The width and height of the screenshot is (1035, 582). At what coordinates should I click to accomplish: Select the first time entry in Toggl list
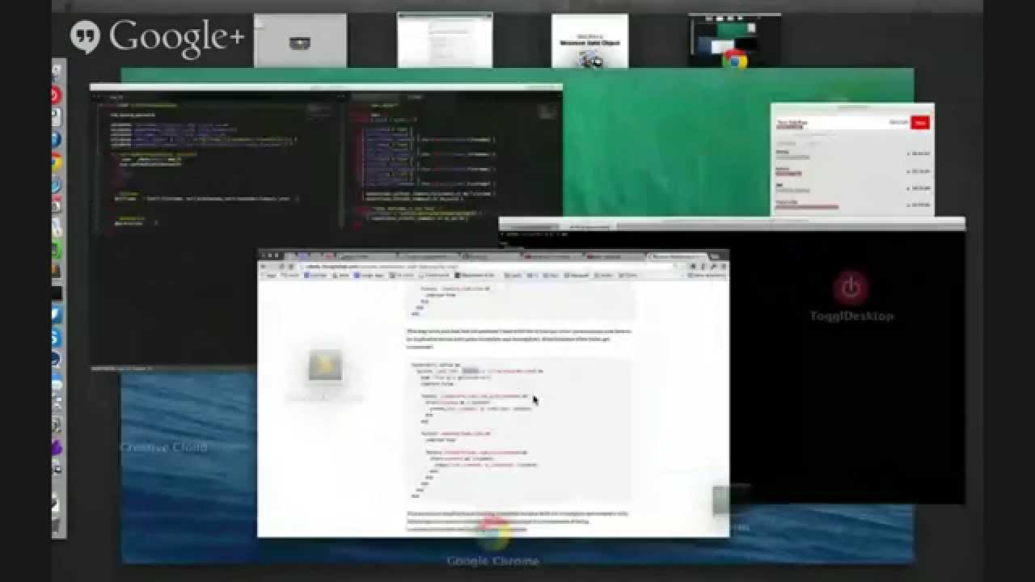pyautogui.click(x=853, y=154)
